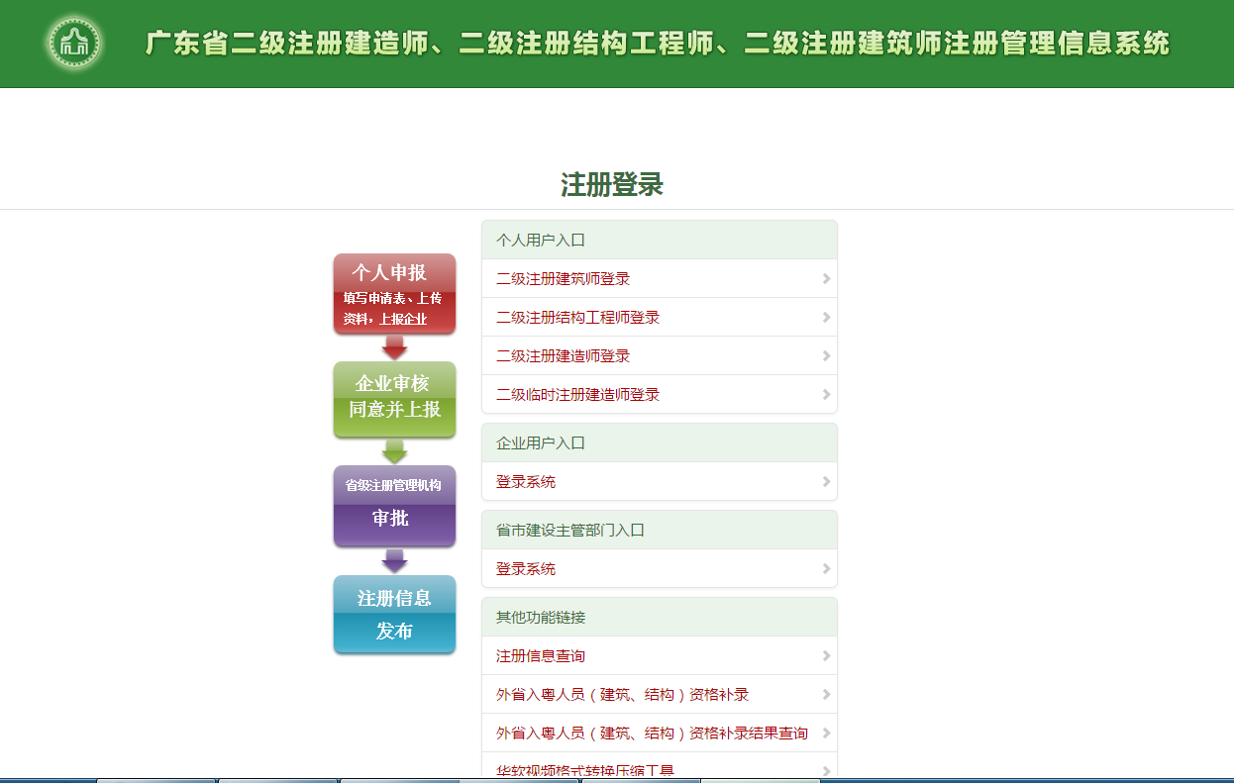Image resolution: width=1234 pixels, height=783 pixels.
Task: Open 外省入粤人员资格补录结果查询 link
Action: [651, 733]
